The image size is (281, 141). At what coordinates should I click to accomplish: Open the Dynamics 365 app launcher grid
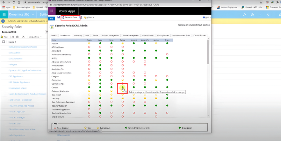(x=4, y=15)
